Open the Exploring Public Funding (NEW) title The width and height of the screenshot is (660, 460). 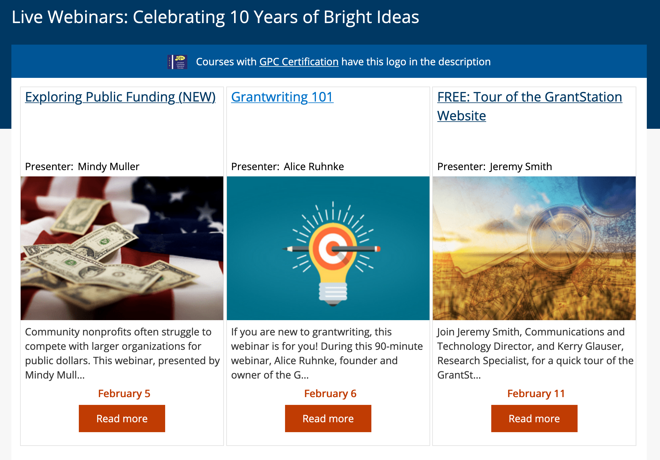pos(120,97)
